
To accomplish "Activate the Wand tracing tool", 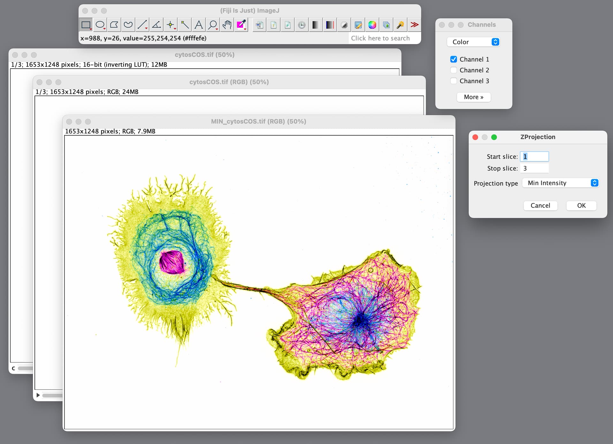I will click(x=185, y=25).
